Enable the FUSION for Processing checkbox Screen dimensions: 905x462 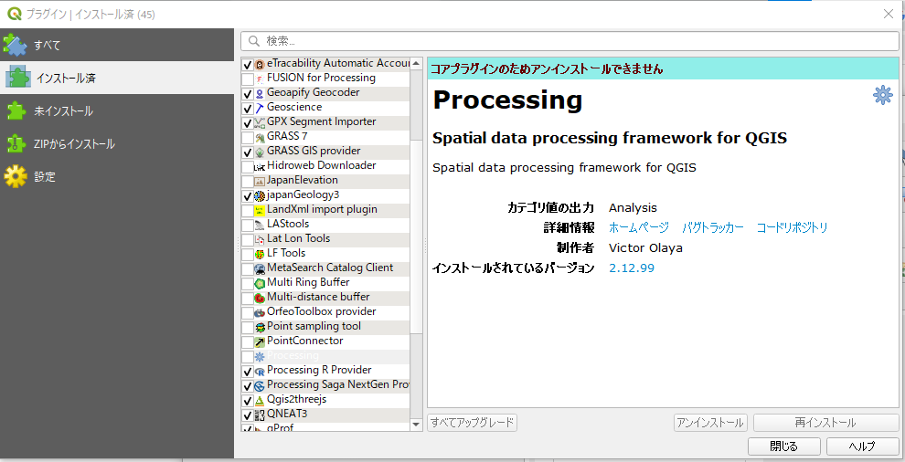tap(248, 79)
